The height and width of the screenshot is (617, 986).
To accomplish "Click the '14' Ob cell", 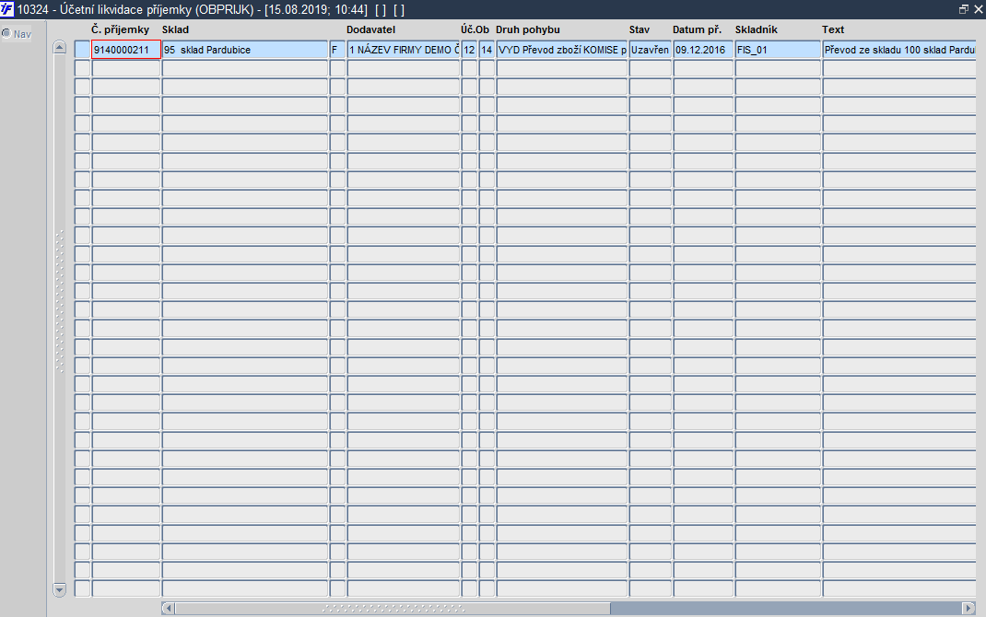I will (x=487, y=50).
